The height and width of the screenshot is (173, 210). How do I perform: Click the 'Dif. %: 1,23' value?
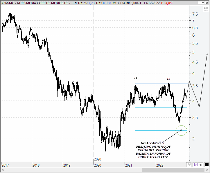86,3
